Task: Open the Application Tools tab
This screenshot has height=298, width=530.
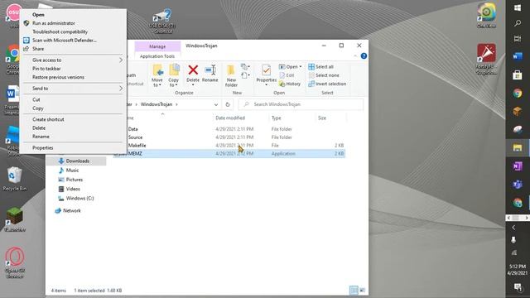Action: click(x=157, y=56)
